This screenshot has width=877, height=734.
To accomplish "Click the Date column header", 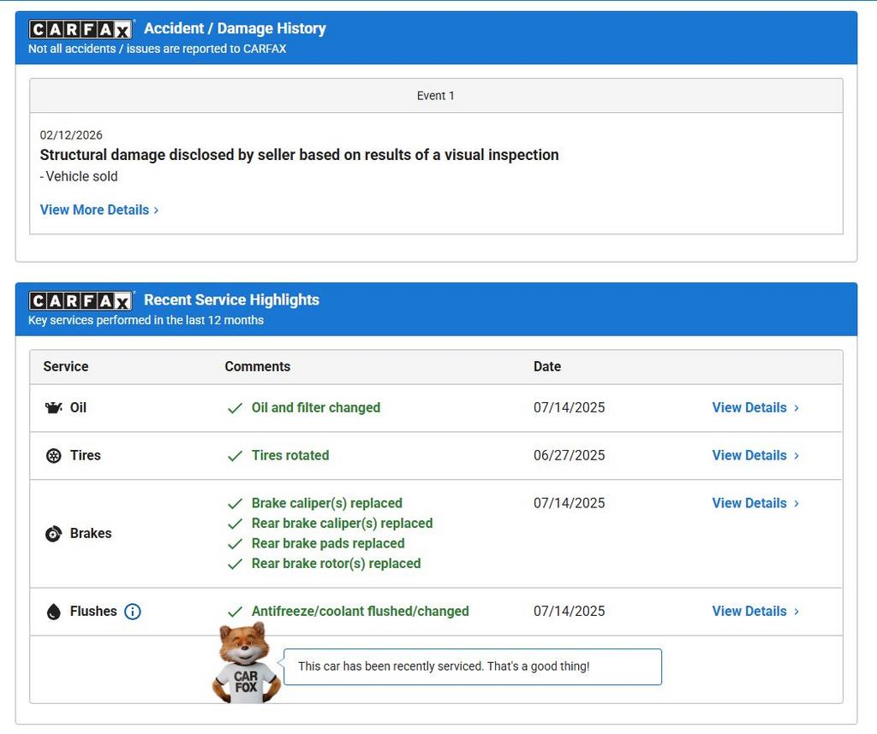I will click(x=547, y=367).
